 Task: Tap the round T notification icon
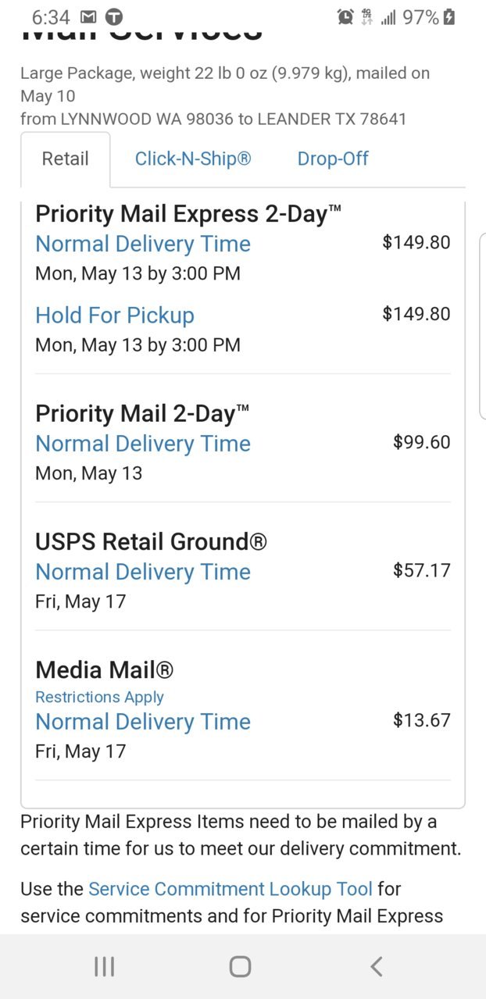pos(114,16)
